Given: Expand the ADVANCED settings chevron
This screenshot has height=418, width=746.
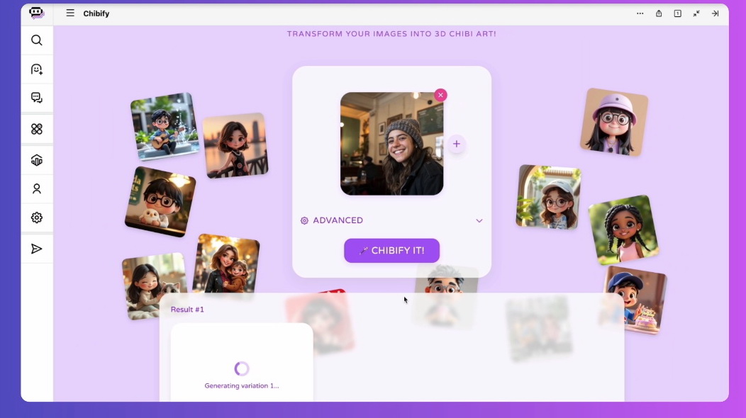Looking at the screenshot, I should (x=479, y=220).
